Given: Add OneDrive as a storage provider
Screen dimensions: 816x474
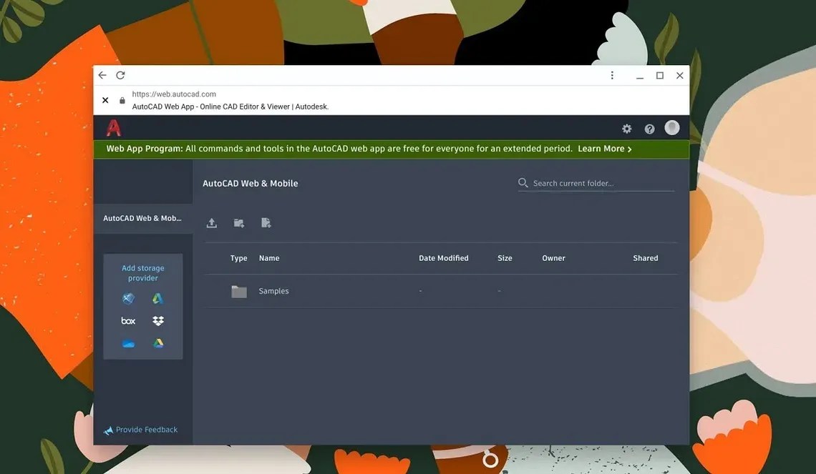Looking at the screenshot, I should pyautogui.click(x=127, y=343).
